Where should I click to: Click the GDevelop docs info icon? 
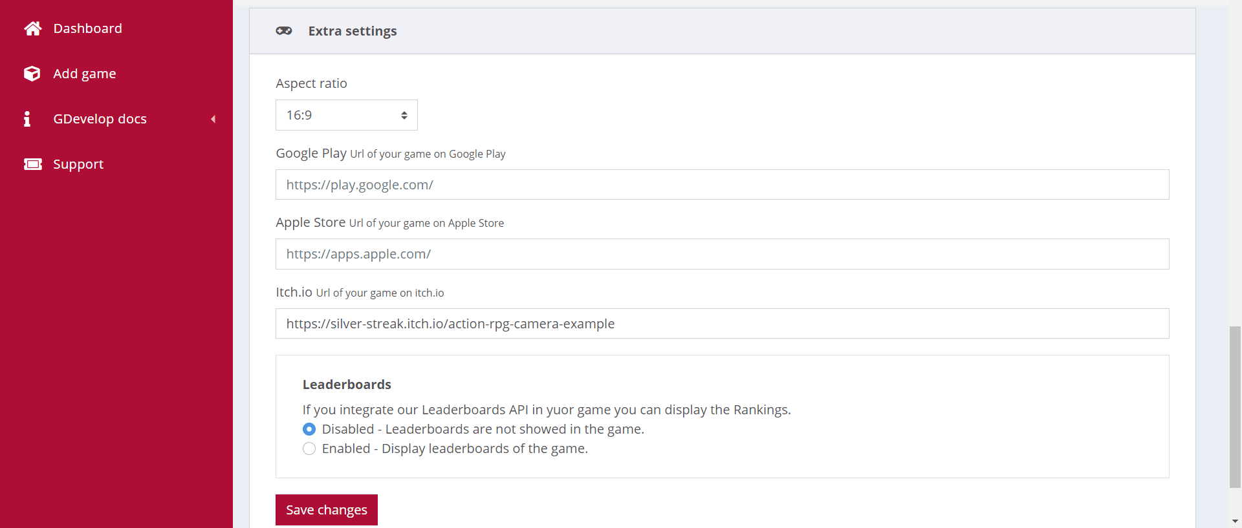pos(27,119)
